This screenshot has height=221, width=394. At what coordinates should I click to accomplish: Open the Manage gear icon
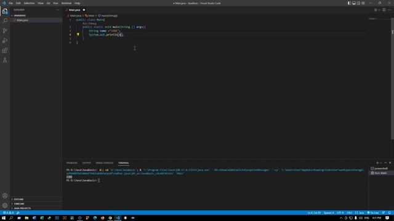tap(5, 206)
